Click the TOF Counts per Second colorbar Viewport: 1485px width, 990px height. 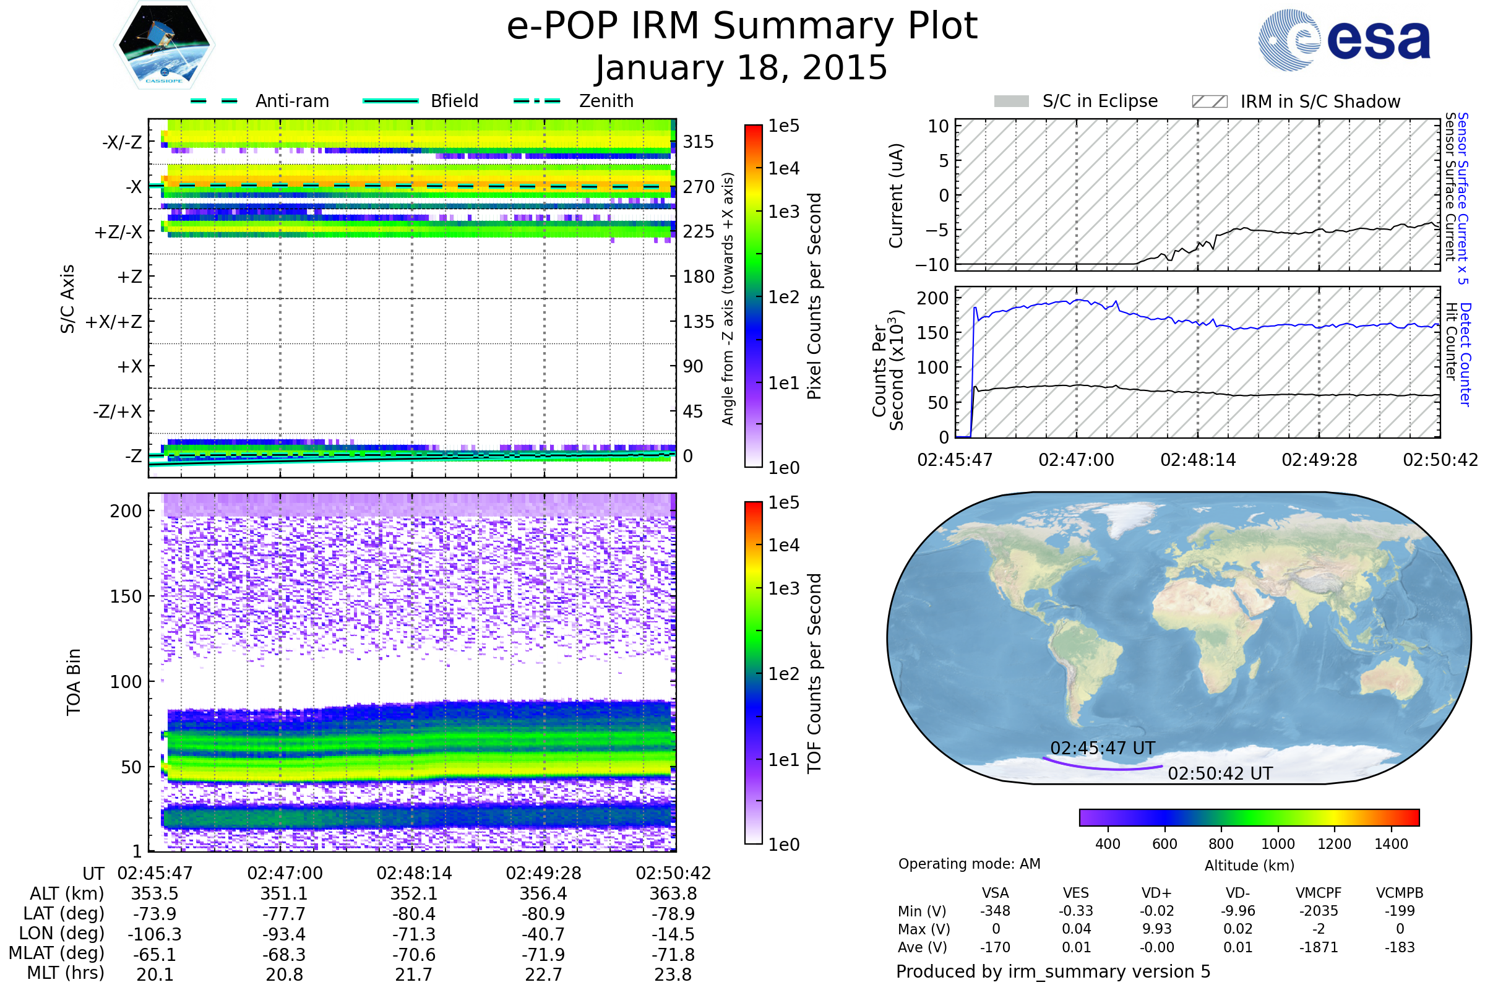pos(753,673)
